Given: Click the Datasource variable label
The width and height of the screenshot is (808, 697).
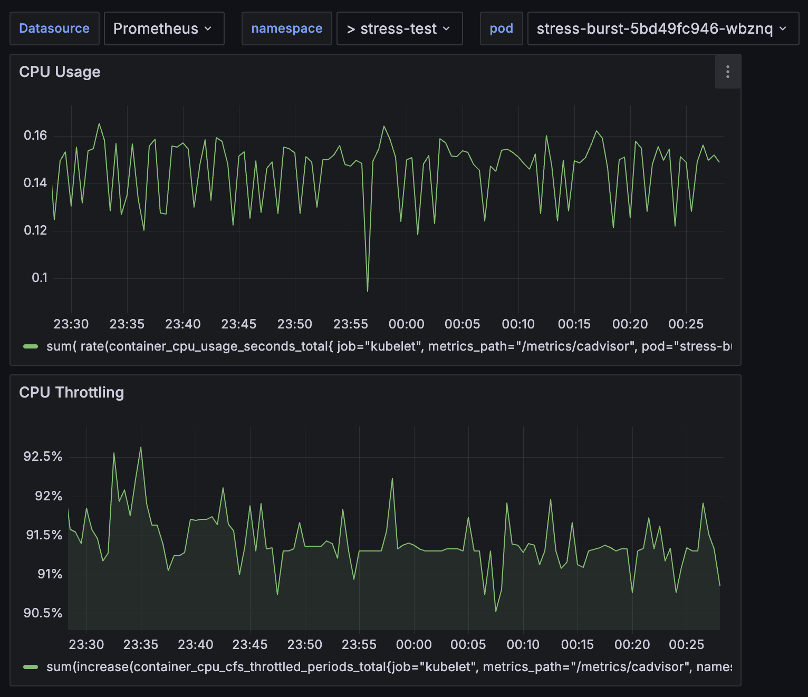Looking at the screenshot, I should [54, 28].
